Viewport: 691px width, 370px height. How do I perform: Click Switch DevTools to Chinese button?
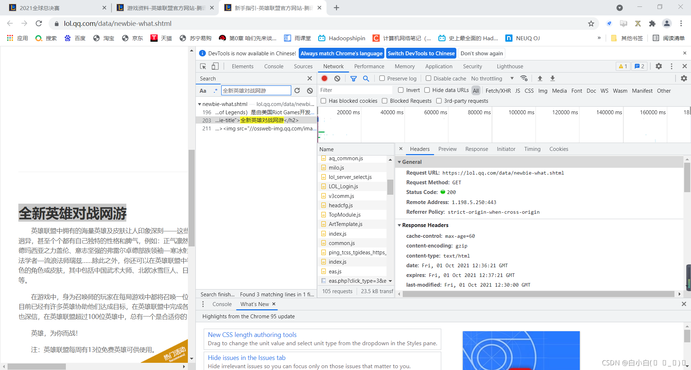point(421,54)
